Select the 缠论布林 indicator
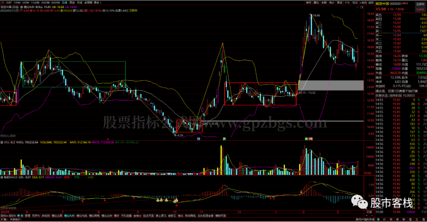This screenshot has width=427, height=222. [x=70, y=216]
